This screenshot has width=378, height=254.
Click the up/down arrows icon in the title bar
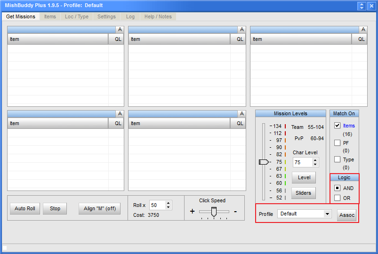pyautogui.click(x=362, y=6)
